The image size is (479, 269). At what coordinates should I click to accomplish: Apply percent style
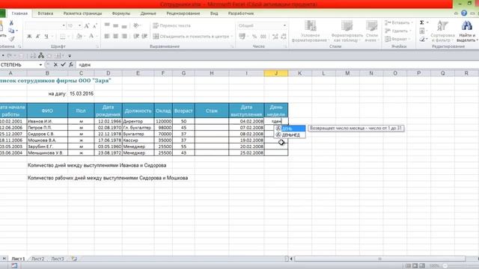[254, 37]
